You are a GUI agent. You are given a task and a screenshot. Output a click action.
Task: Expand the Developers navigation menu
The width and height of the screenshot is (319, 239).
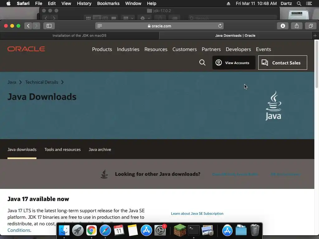pyautogui.click(x=238, y=49)
